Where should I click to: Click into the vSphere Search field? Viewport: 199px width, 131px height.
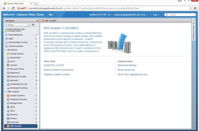point(180,15)
